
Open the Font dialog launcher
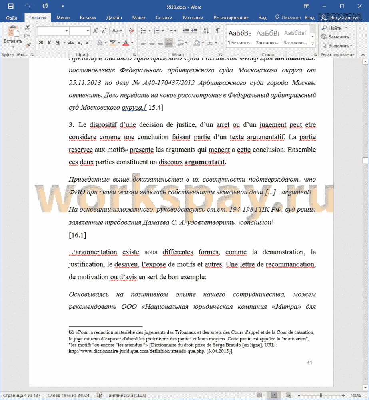(134, 54)
